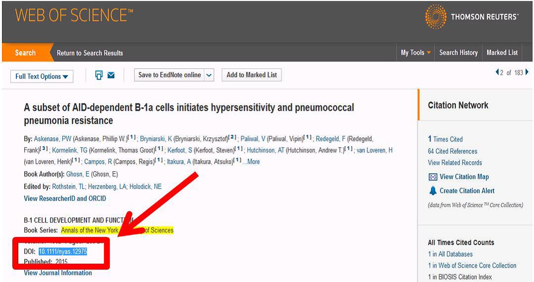
Task: Click Annals of the New York series link
Action: (117, 230)
